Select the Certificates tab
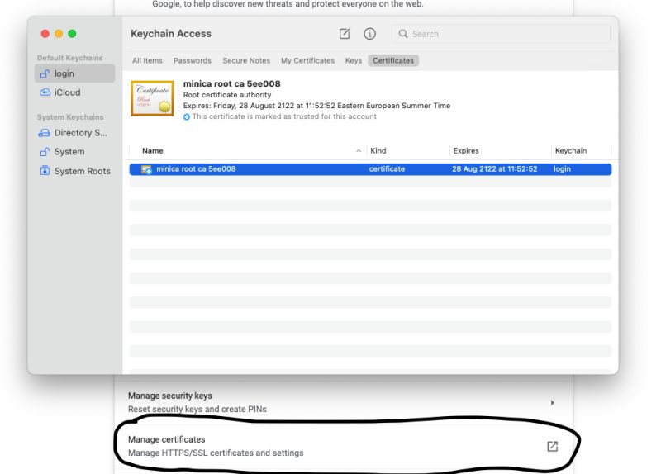 (x=393, y=60)
